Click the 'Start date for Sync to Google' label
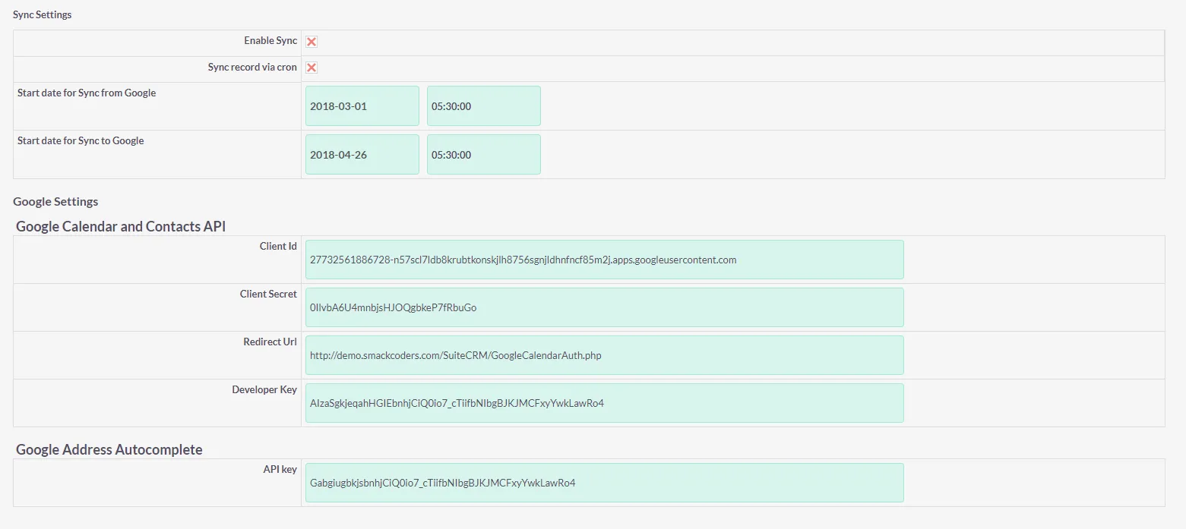1186x529 pixels. pos(81,140)
